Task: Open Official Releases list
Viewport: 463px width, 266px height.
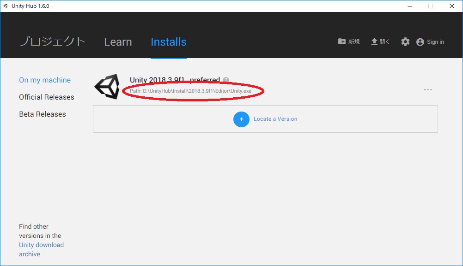Action: pyautogui.click(x=47, y=97)
